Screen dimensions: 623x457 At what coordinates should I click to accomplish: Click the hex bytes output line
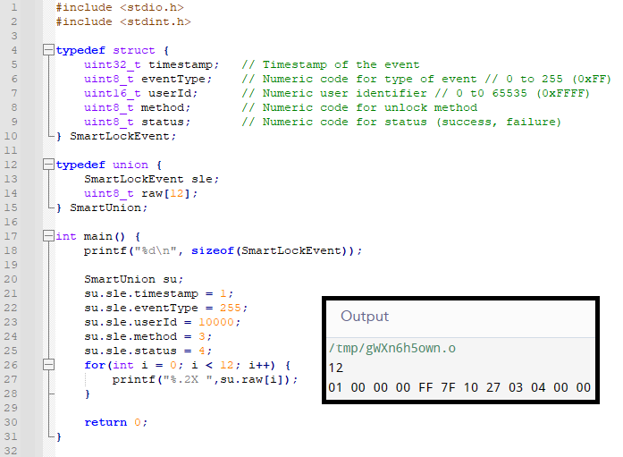[x=459, y=387]
